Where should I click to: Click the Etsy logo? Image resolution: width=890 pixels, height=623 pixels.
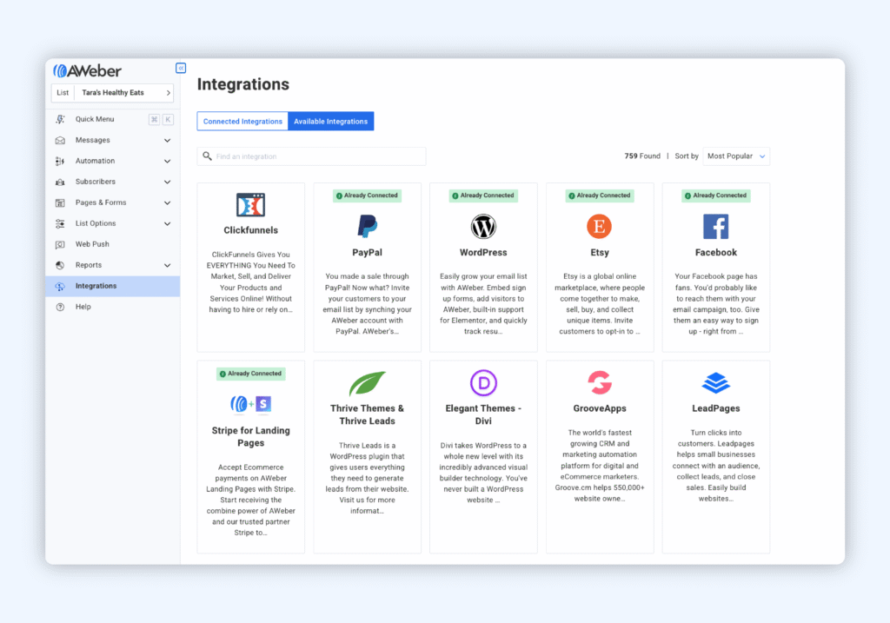[600, 227]
